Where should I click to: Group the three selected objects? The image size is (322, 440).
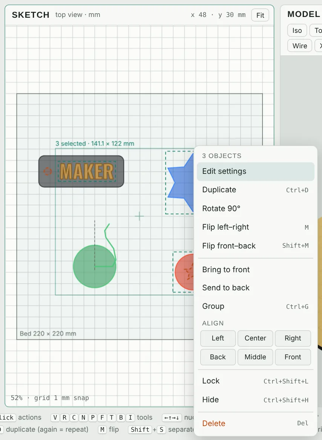pos(255,306)
